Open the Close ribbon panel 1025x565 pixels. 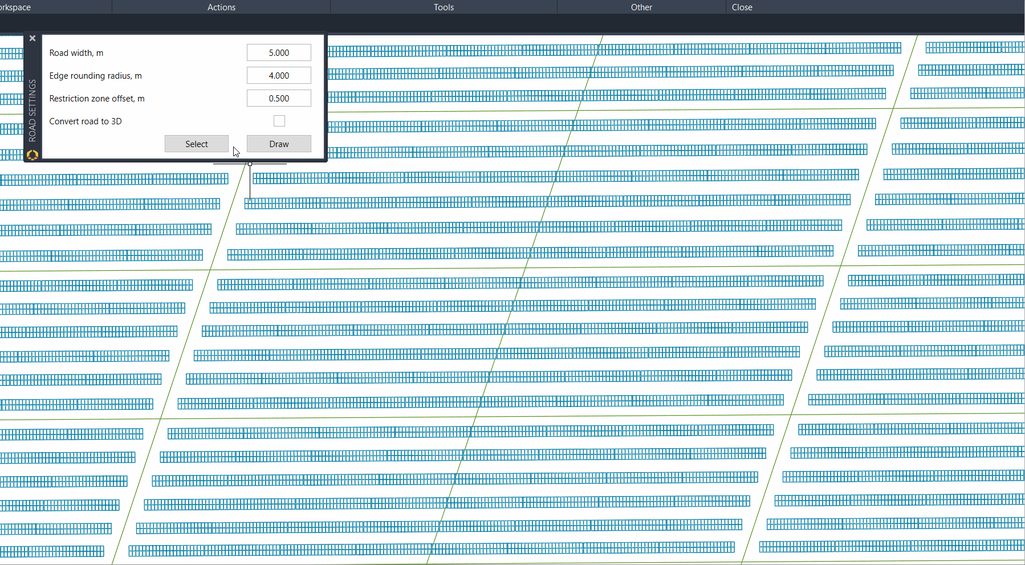742,7
